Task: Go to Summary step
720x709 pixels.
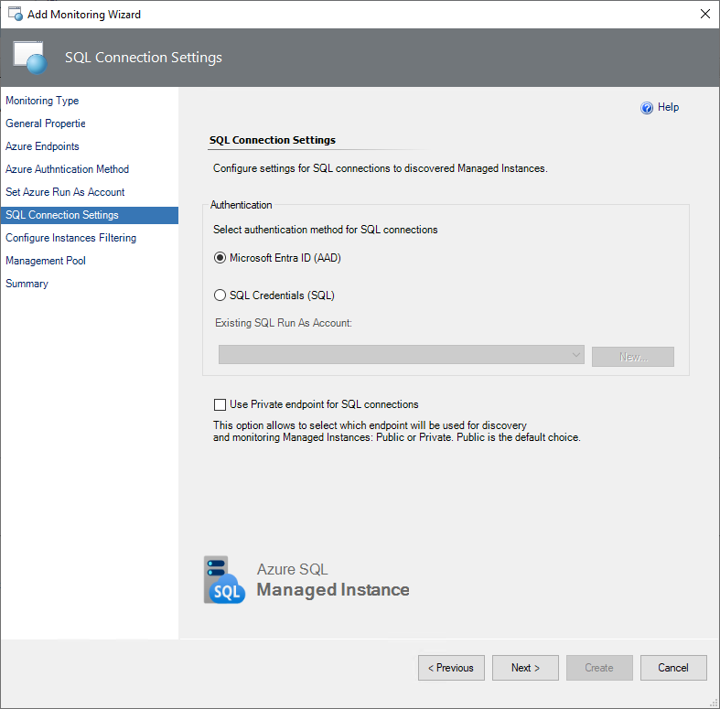Action: click(27, 284)
